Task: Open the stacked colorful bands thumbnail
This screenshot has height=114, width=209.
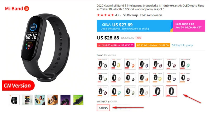Action: 27,100
